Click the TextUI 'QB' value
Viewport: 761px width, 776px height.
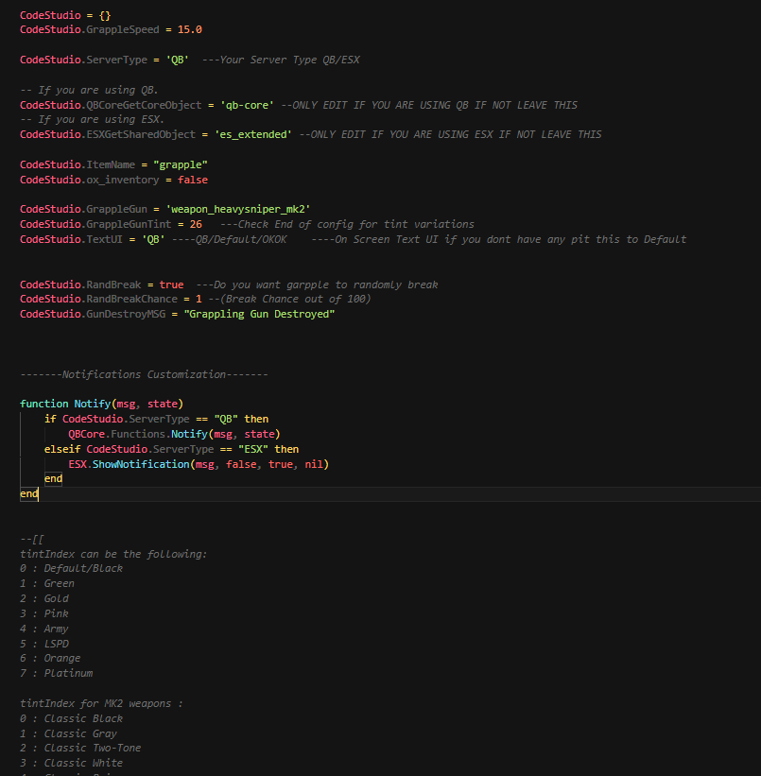coord(153,239)
